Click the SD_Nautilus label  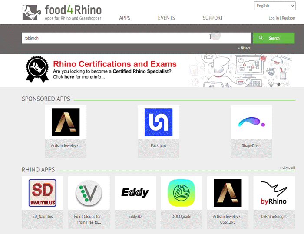click(43, 216)
